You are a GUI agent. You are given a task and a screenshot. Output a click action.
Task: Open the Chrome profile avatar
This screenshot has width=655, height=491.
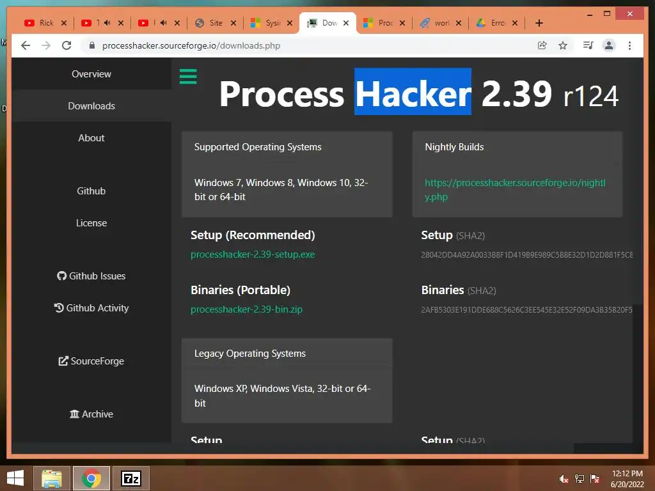pos(609,45)
